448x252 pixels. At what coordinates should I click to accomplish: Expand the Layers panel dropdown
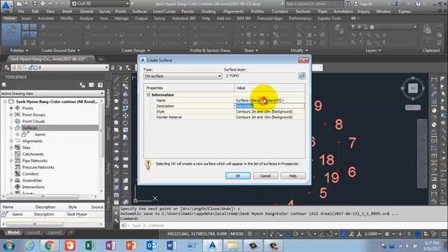pyautogui.click(x=373, y=50)
